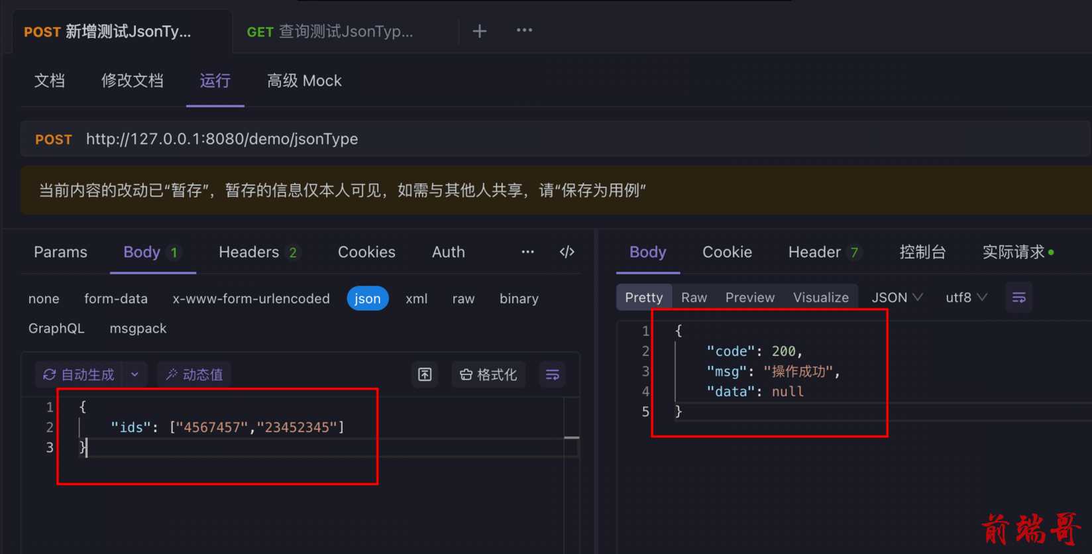Open the 文档 tab
This screenshot has width=1092, height=554.
point(50,81)
